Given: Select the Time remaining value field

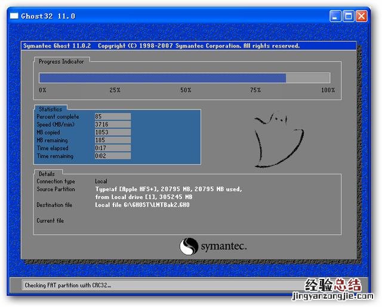Looking at the screenshot, I should point(112,156).
